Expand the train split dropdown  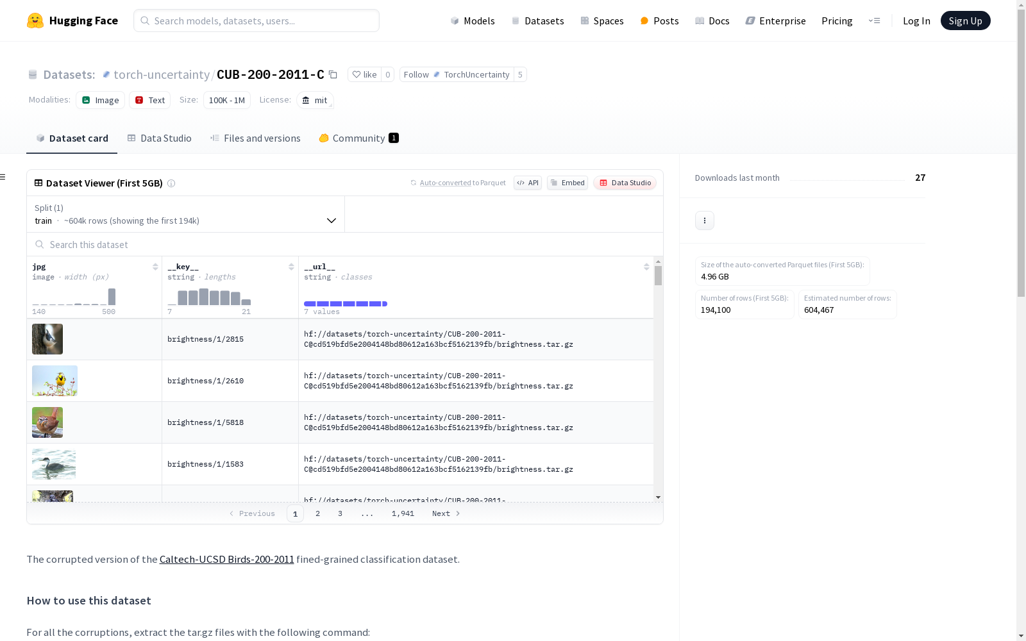(185, 214)
